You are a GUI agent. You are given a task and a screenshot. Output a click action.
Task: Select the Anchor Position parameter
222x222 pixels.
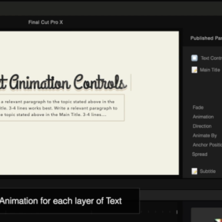point(207,145)
